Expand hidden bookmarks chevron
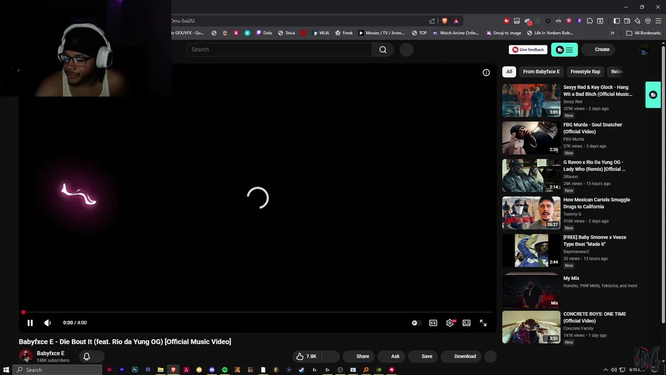Image resolution: width=666 pixels, height=375 pixels. pos(612,33)
